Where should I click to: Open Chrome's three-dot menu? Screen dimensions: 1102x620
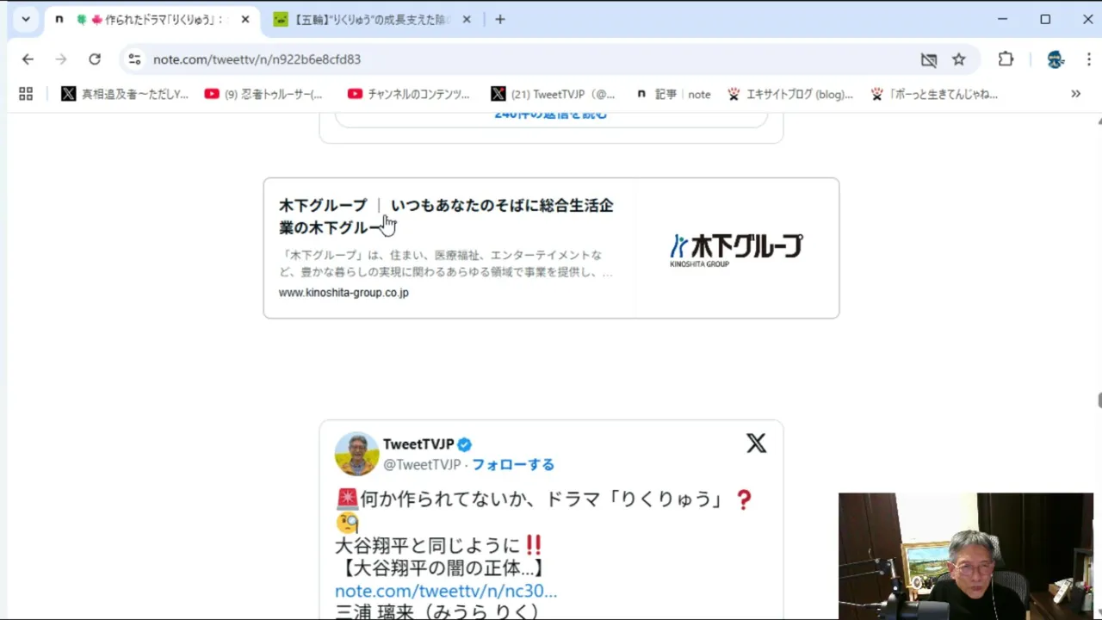click(1089, 59)
